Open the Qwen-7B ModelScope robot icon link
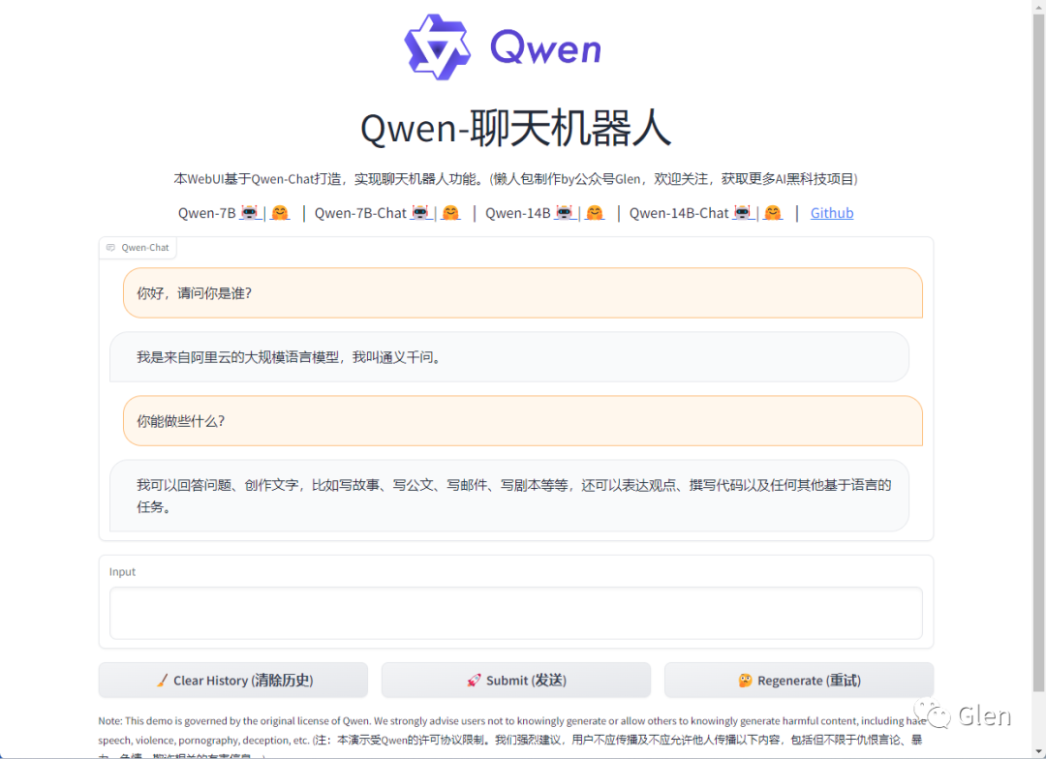This screenshot has height=759, width=1046. (249, 213)
